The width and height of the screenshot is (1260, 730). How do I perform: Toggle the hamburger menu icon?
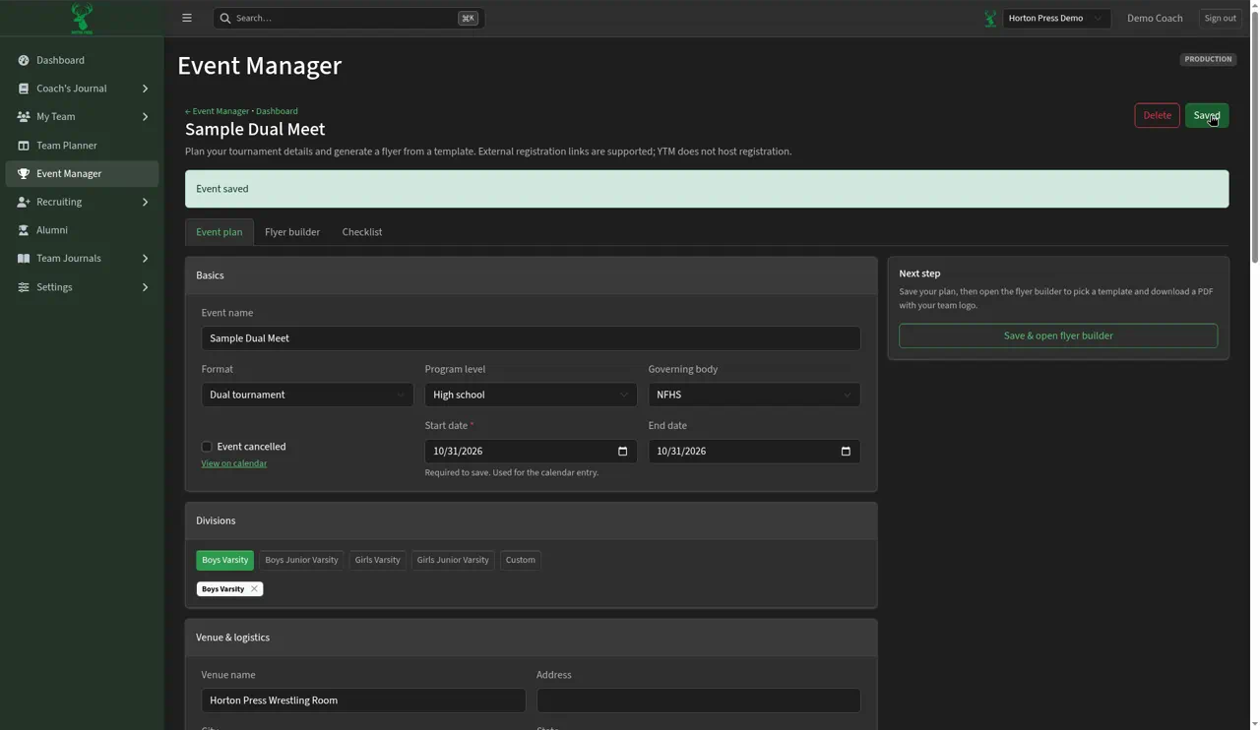pyautogui.click(x=187, y=18)
